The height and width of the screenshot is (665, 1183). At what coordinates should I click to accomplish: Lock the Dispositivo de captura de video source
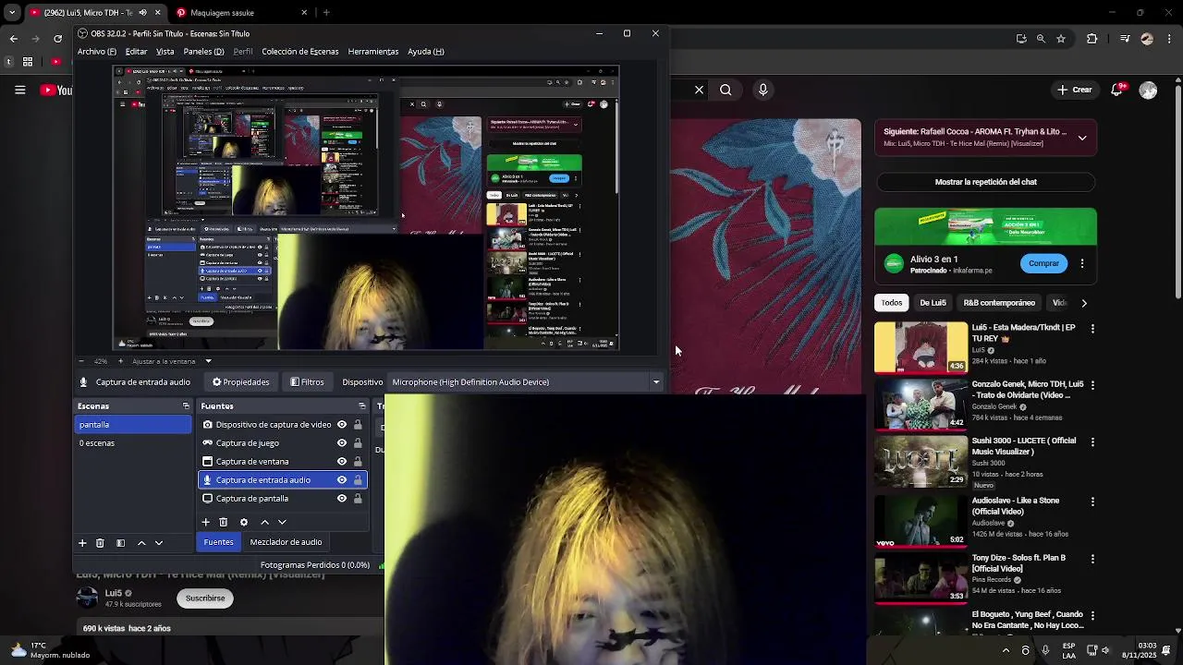click(x=358, y=425)
